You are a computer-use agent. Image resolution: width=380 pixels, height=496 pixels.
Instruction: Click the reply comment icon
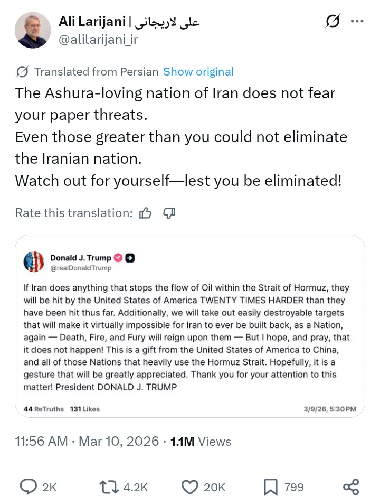point(27,486)
